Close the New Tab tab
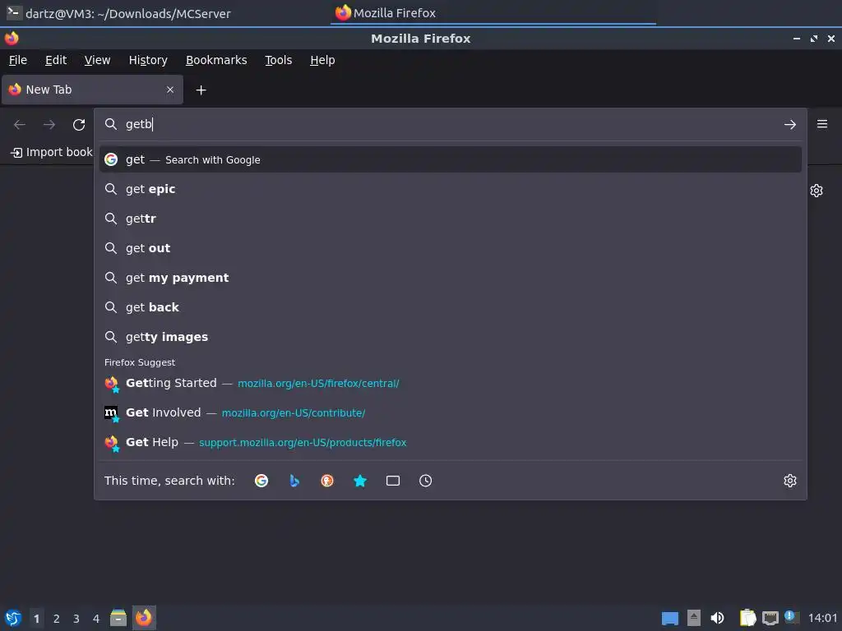This screenshot has height=631, width=842. point(170,90)
